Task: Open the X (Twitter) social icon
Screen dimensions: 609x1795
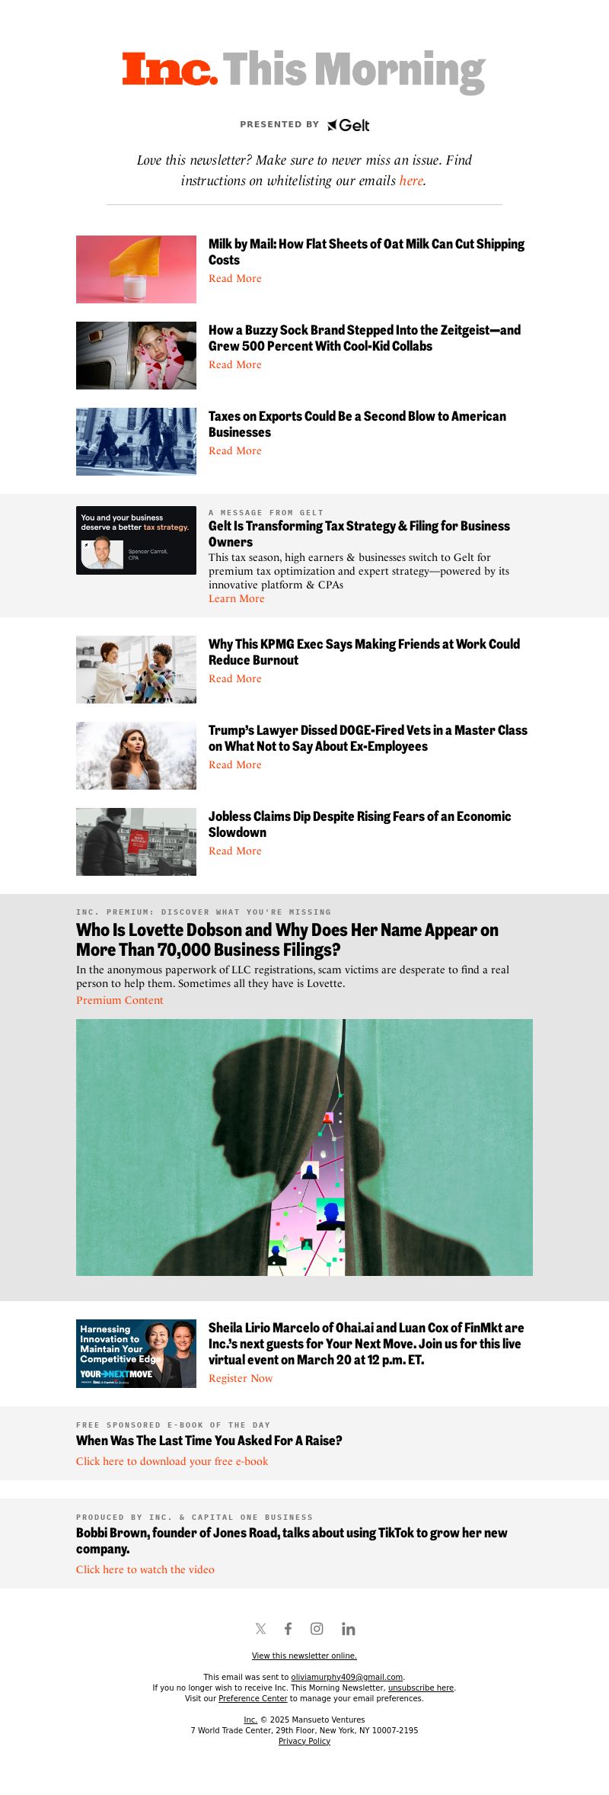Action: [x=260, y=1629]
